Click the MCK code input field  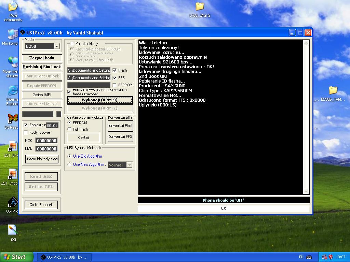tap(46, 149)
